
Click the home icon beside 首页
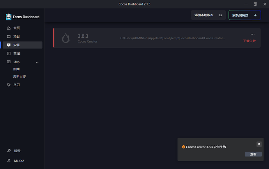[9, 28]
